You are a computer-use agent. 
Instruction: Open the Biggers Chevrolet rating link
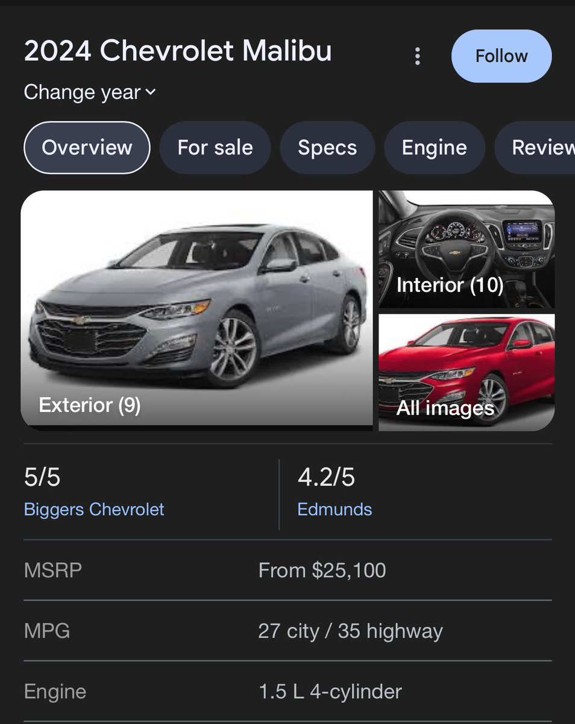click(94, 509)
